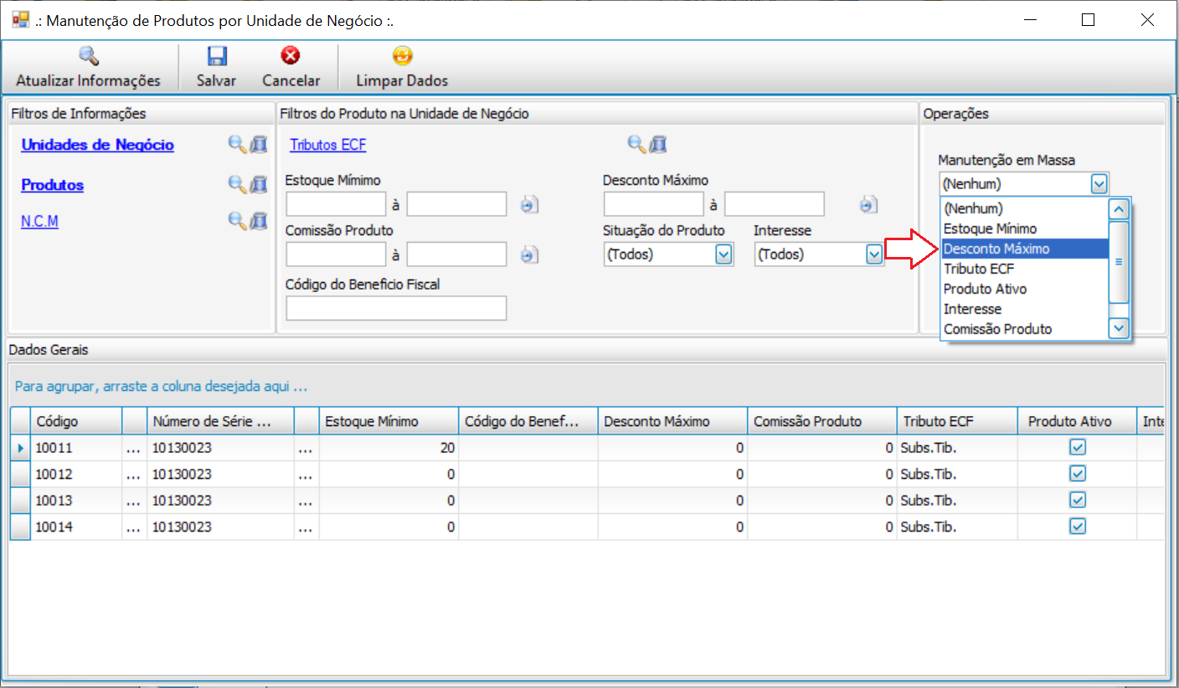Image resolution: width=1179 pixels, height=688 pixels.
Task: Select Desconto Máximo in the dropdown list
Action: [1024, 249]
